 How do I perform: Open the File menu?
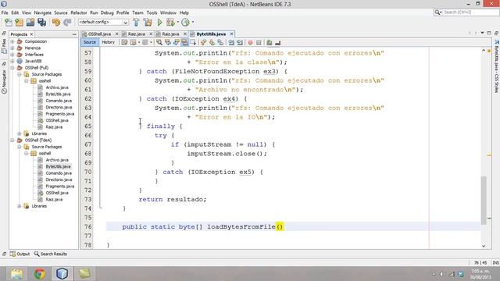(x=5, y=12)
